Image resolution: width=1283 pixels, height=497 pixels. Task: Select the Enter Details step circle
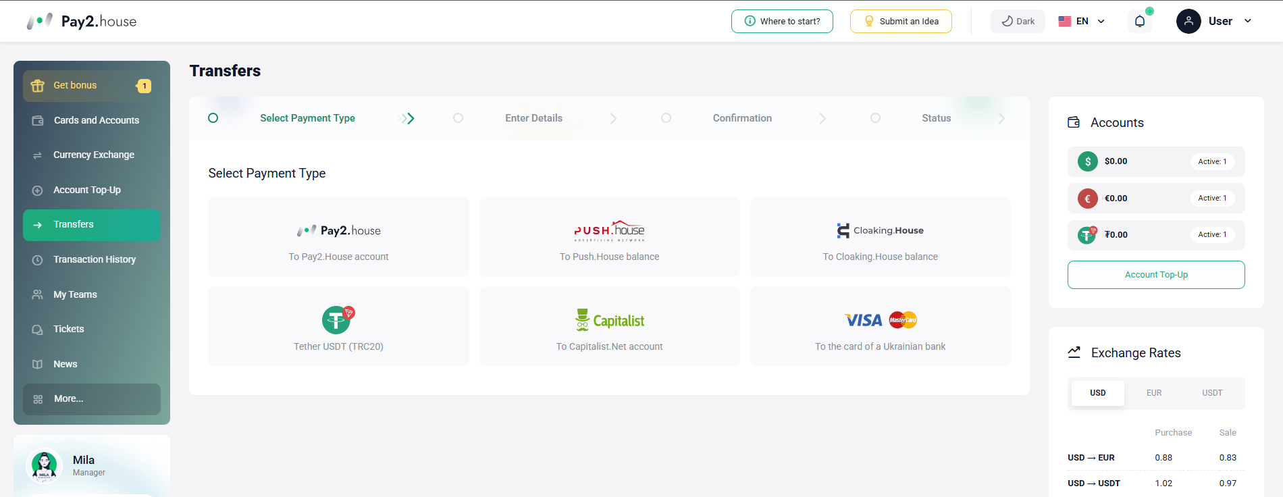458,118
